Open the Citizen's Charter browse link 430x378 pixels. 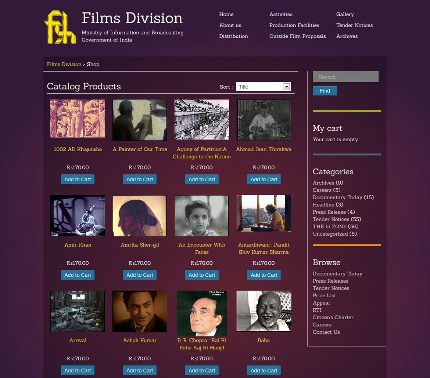(333, 317)
